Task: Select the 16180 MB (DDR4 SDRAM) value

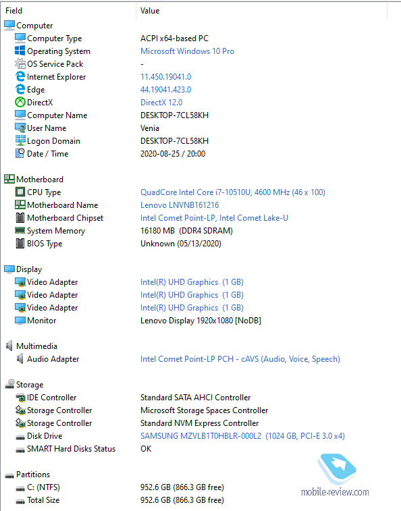Action: click(x=186, y=231)
